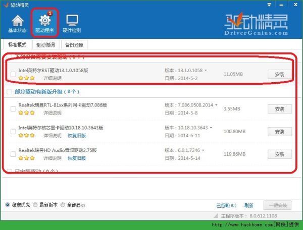
Task: Switch to the 备份还原 tab
Action: point(74,45)
